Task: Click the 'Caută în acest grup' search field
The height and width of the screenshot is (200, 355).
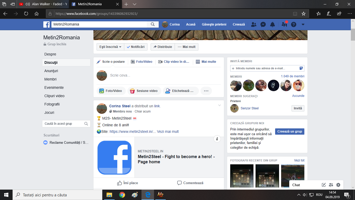Action: pos(66,124)
